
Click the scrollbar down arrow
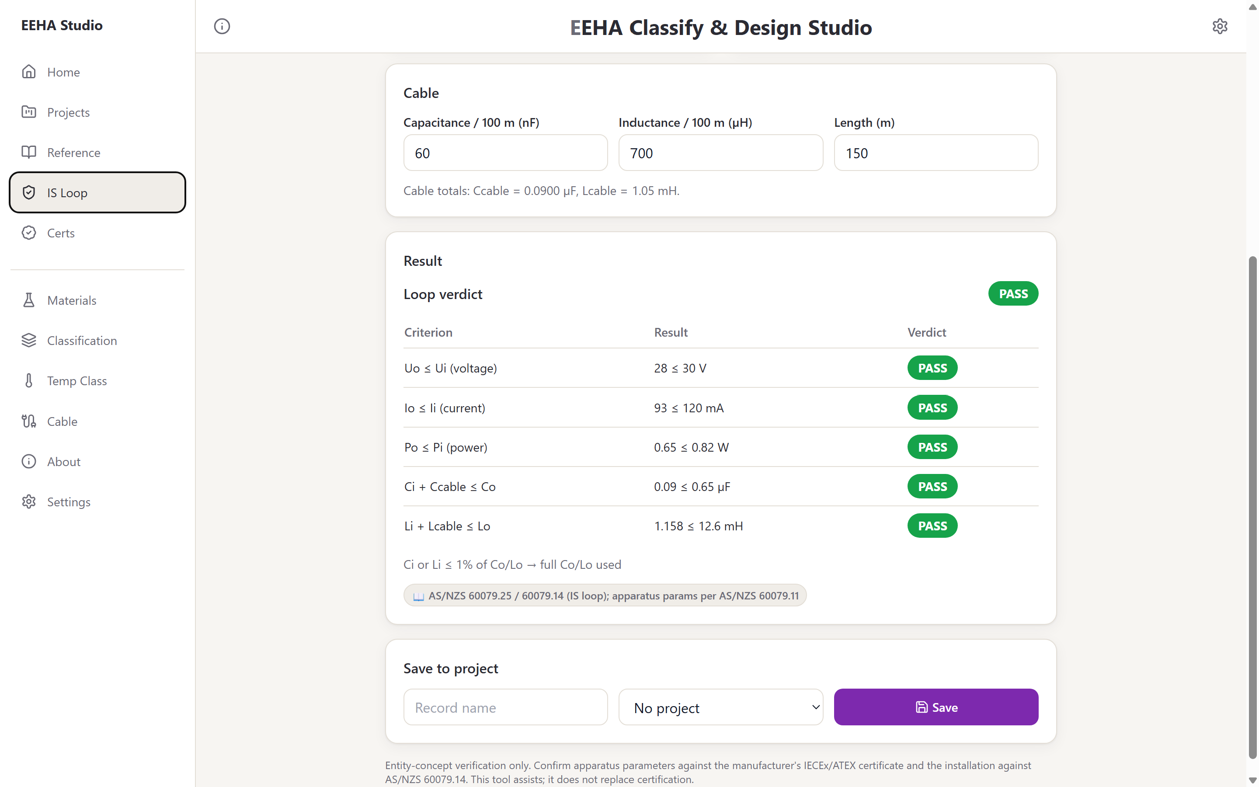[1253, 780]
